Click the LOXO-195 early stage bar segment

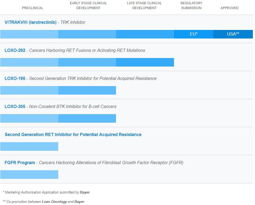(87, 90)
